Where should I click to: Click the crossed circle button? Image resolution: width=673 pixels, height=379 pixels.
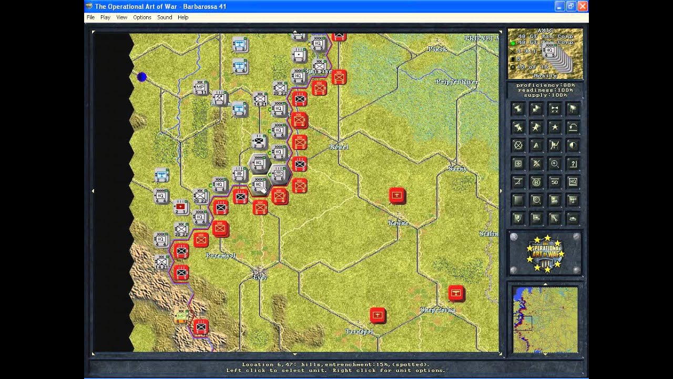pos(518,146)
